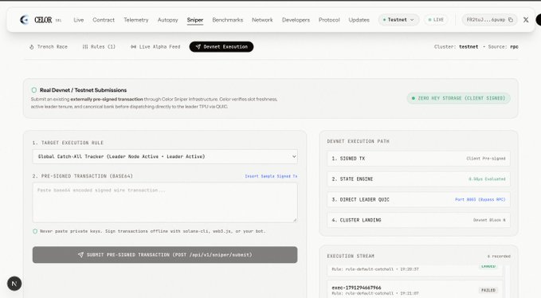Switch to the Rules (1) sub-tab
541x298 pixels.
coord(99,47)
